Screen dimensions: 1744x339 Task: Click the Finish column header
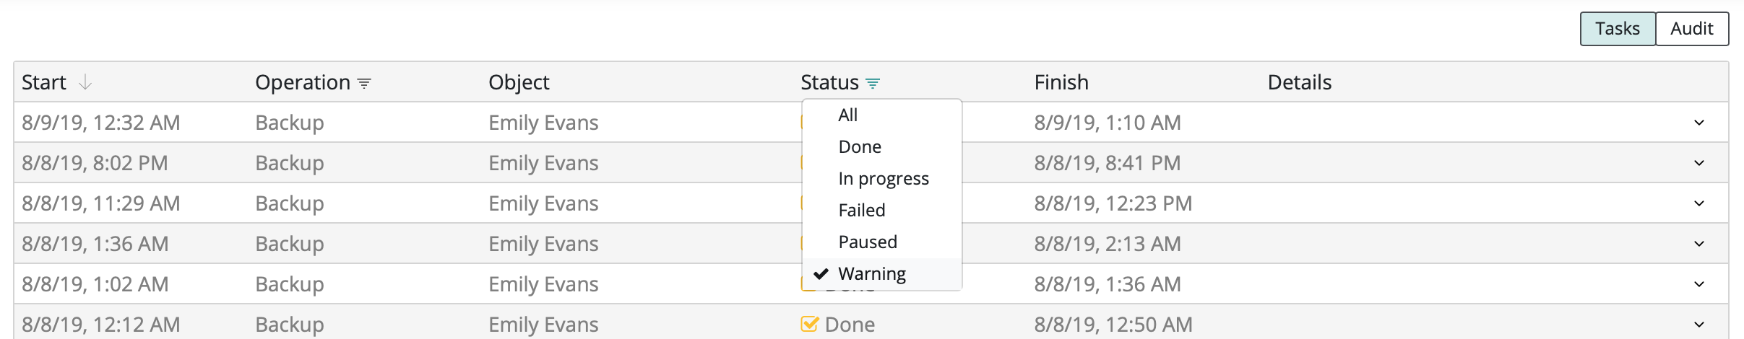1061,82
